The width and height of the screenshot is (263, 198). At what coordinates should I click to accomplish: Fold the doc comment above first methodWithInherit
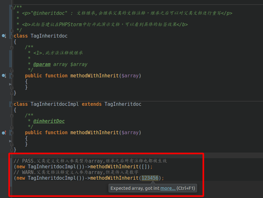(12, 48)
